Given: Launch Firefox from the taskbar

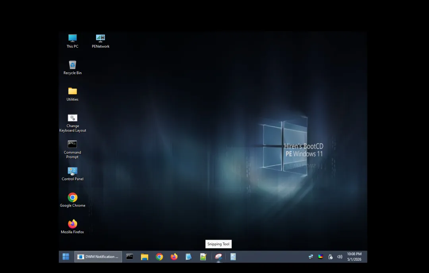Looking at the screenshot, I should click(x=174, y=257).
